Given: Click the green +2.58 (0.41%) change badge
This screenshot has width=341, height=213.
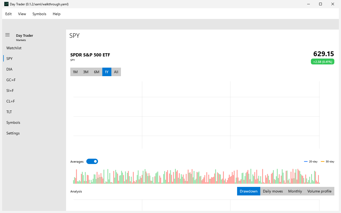Looking at the screenshot, I should coord(323,62).
